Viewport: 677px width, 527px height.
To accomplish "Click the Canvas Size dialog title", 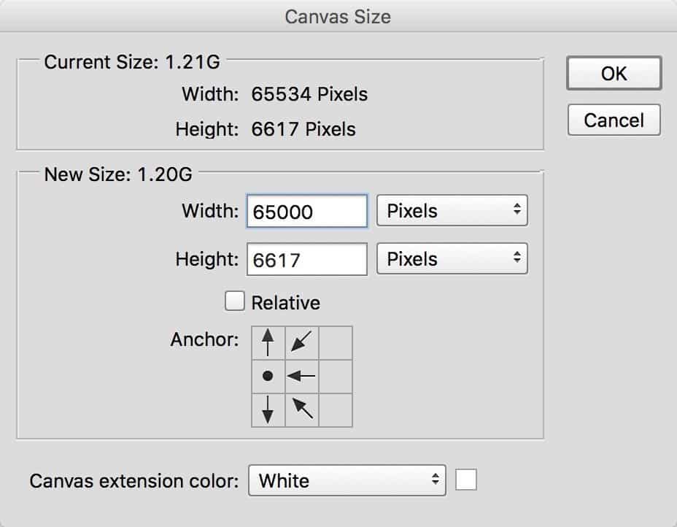I will pyautogui.click(x=338, y=17).
